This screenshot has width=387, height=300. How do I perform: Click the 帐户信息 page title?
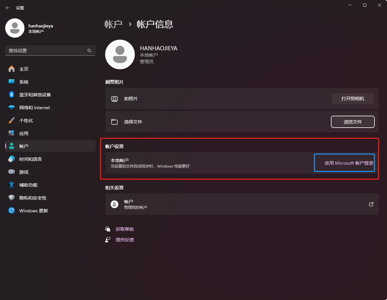coord(155,24)
